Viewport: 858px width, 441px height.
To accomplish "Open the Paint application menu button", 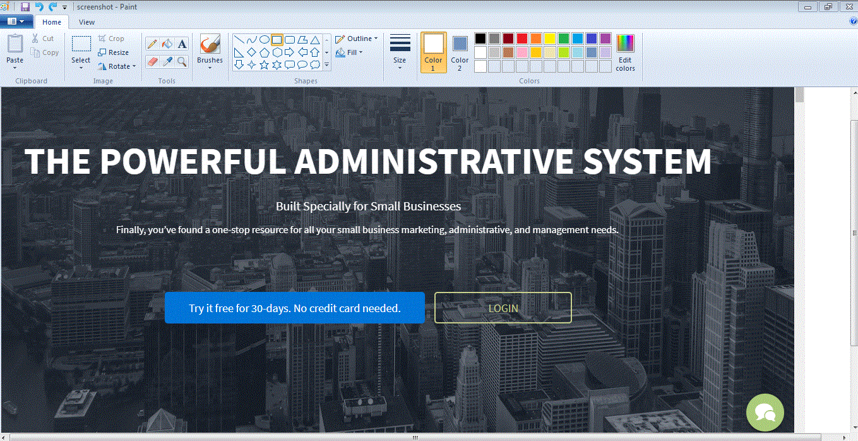I will 16,21.
